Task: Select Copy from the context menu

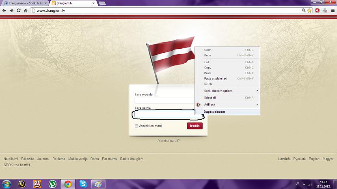Action: (x=227, y=67)
